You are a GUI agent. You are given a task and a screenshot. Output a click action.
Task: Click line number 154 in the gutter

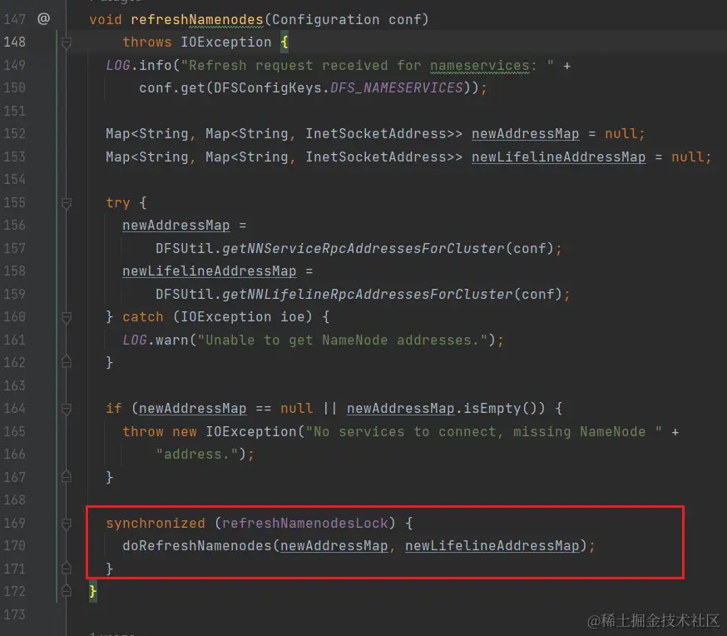[15, 180]
